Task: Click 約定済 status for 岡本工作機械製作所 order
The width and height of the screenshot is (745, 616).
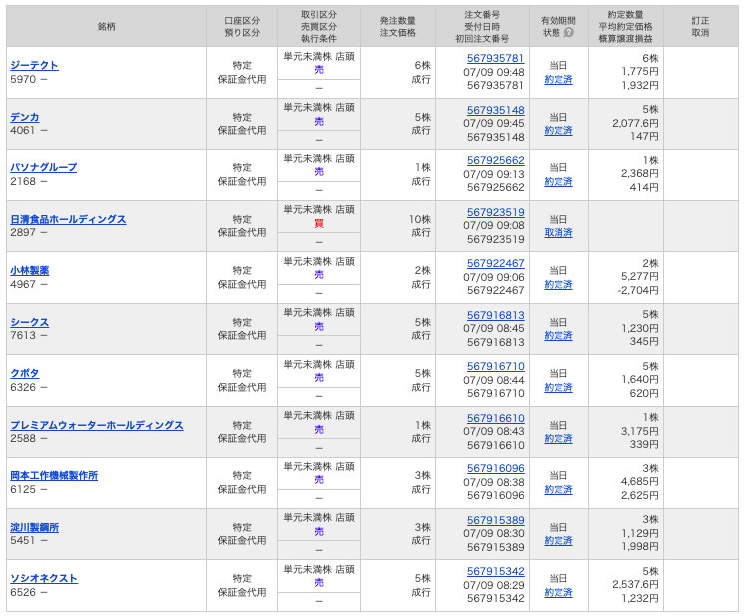Action: [559, 489]
